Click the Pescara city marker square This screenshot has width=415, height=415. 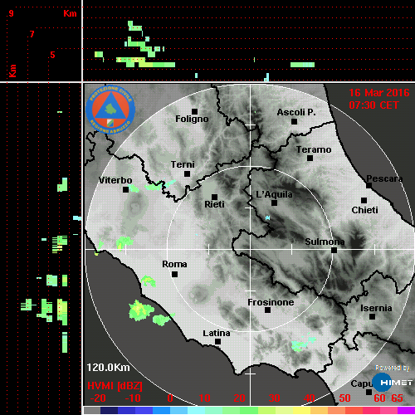(369, 185)
